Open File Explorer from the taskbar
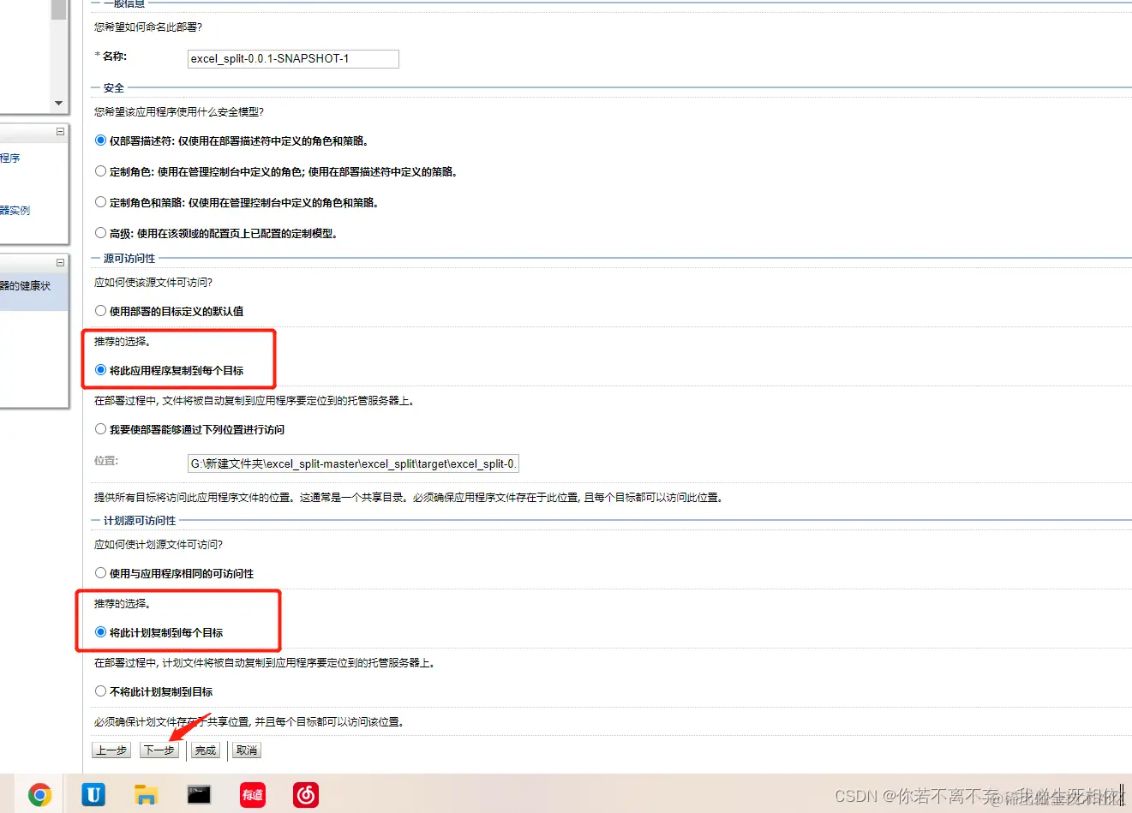The height and width of the screenshot is (813, 1132). tap(147, 795)
